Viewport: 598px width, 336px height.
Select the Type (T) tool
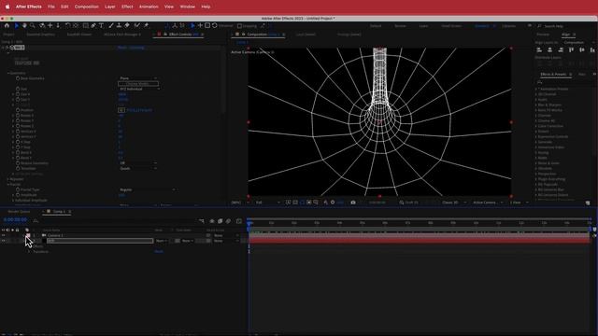(x=102, y=25)
